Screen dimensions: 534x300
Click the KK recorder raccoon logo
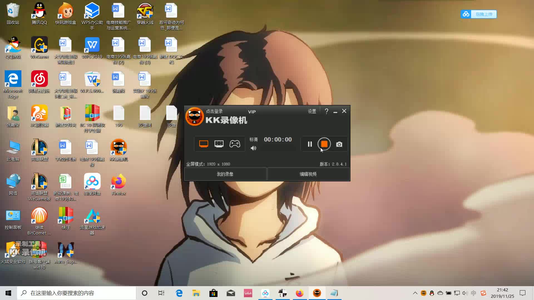click(194, 116)
